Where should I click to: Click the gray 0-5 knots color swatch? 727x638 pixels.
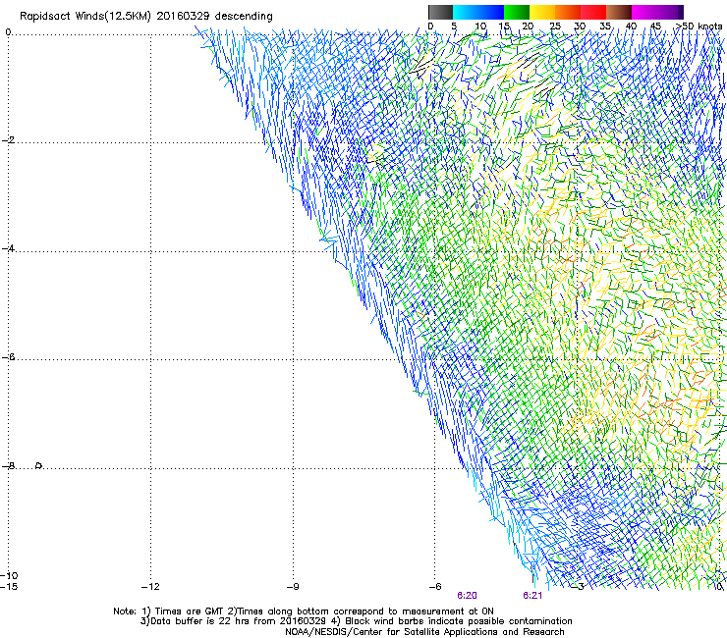440,12
